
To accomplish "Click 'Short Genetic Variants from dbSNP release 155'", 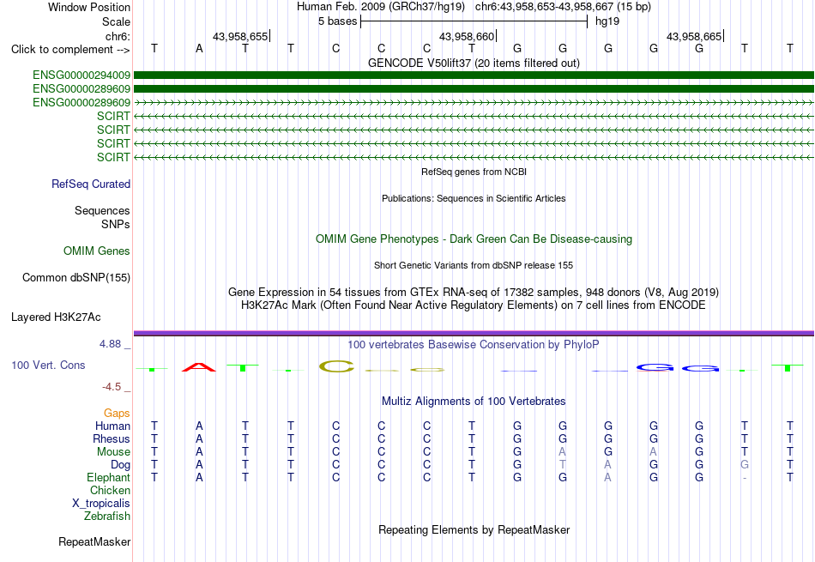I will coord(474,265).
